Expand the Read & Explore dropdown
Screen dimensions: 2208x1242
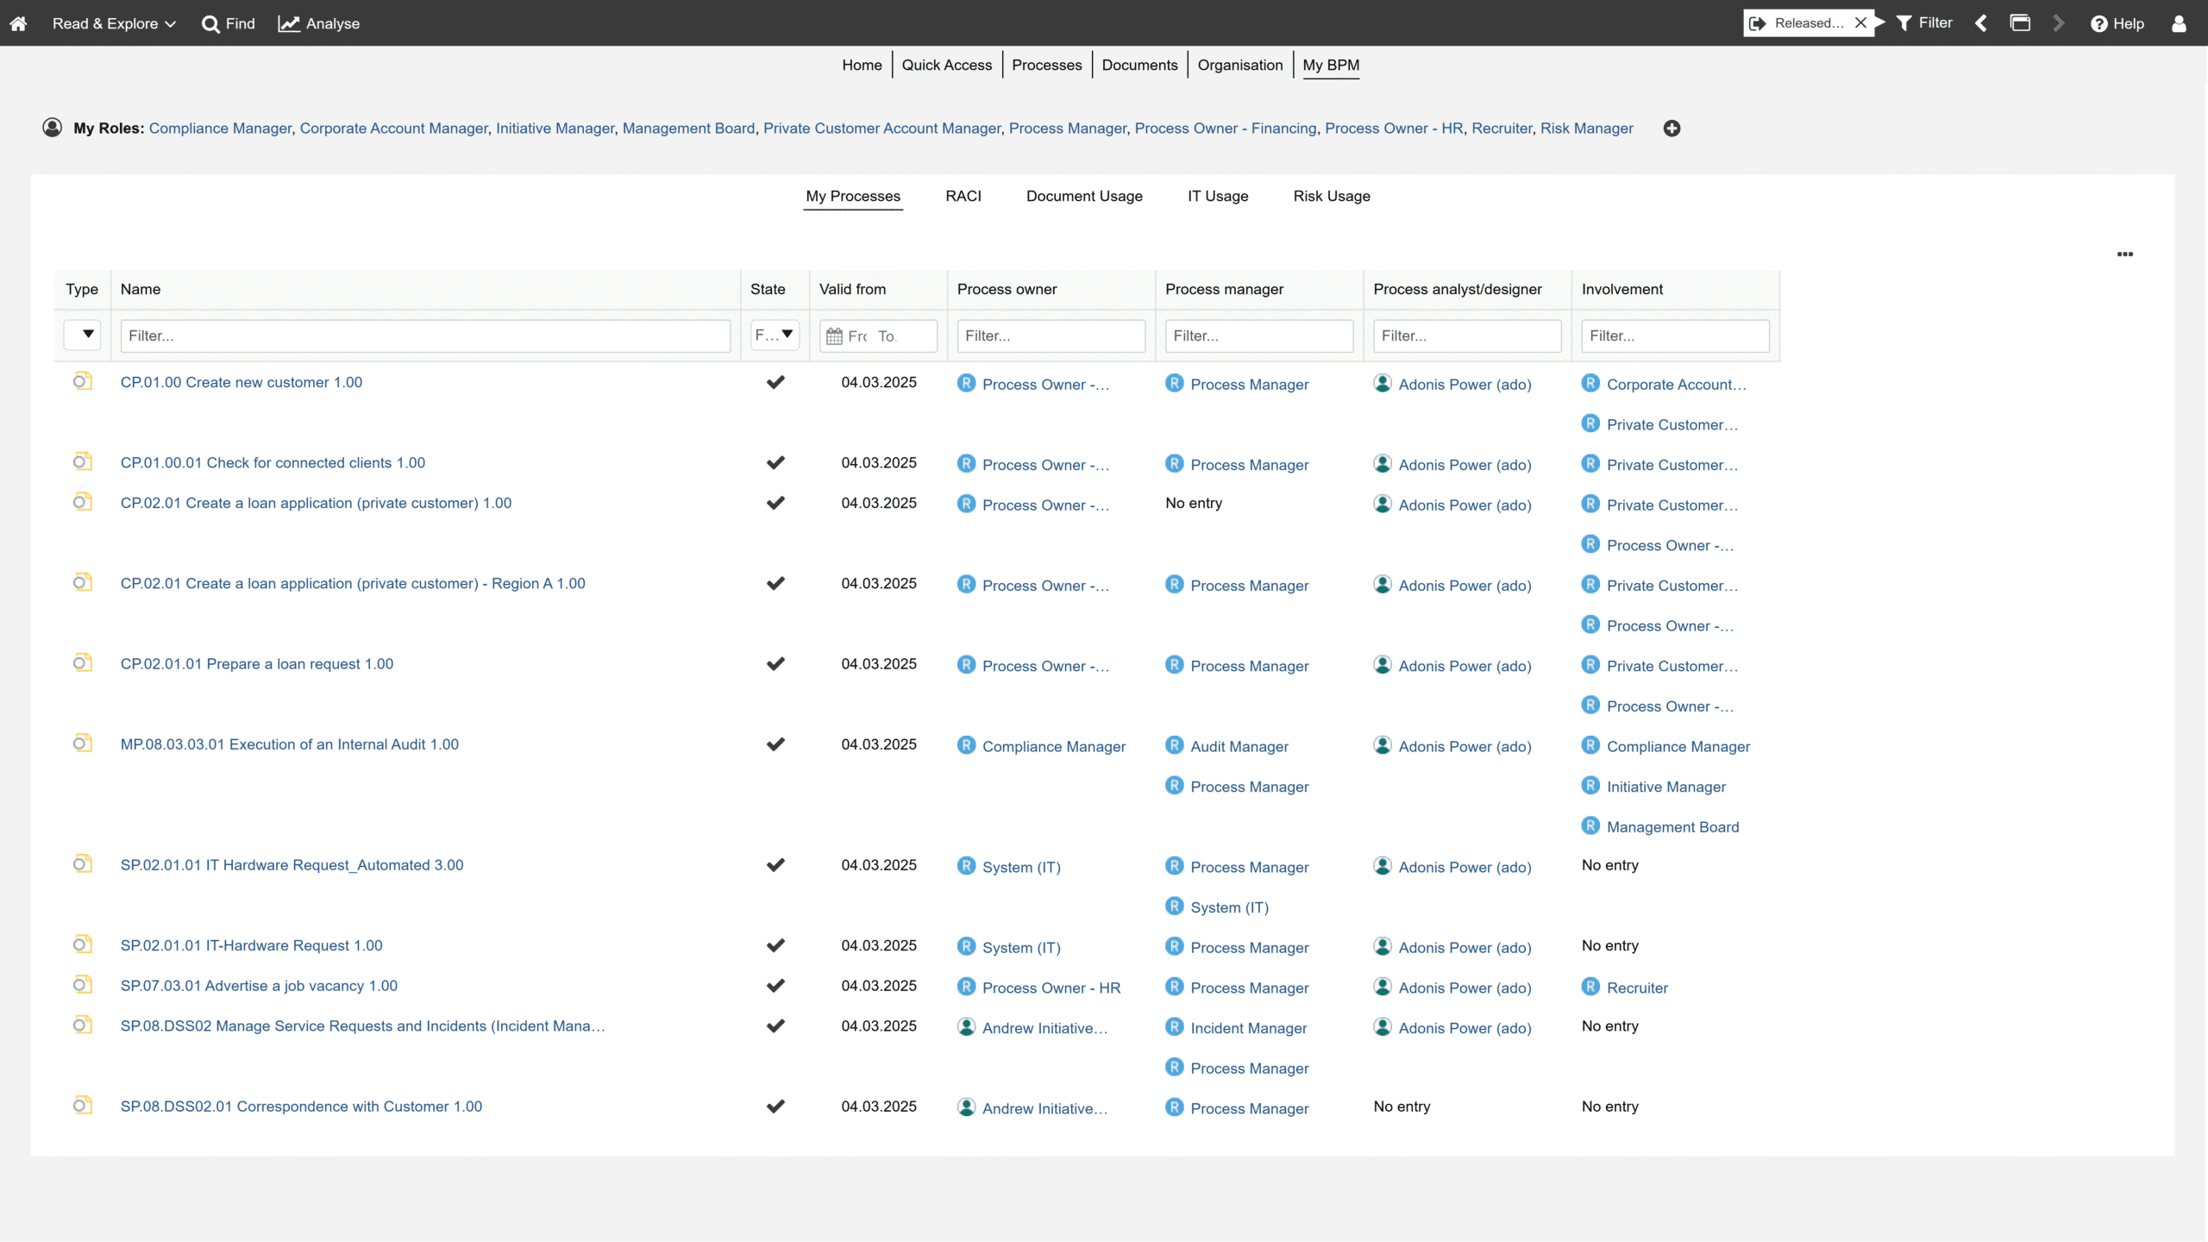[114, 23]
